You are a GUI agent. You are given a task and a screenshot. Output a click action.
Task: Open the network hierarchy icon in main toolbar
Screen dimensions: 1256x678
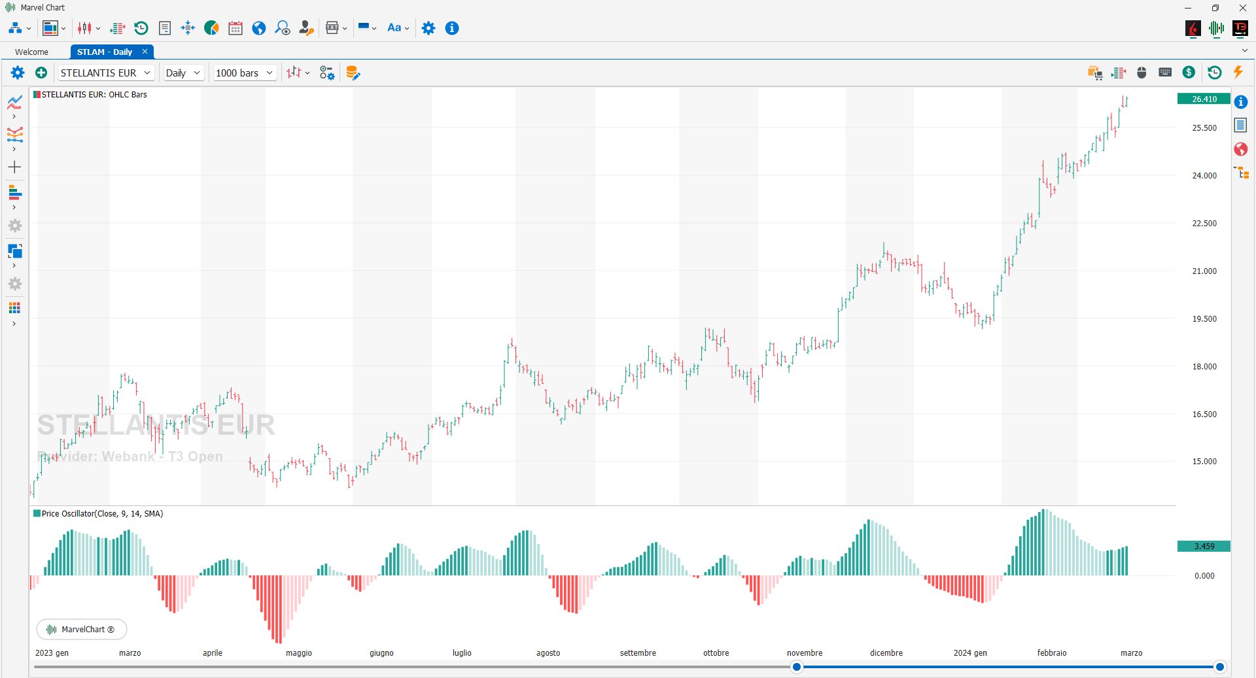(x=14, y=28)
